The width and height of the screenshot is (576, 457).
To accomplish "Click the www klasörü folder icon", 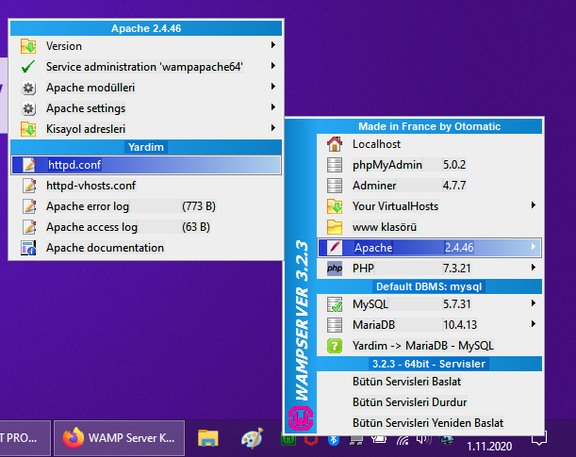I will point(335,227).
